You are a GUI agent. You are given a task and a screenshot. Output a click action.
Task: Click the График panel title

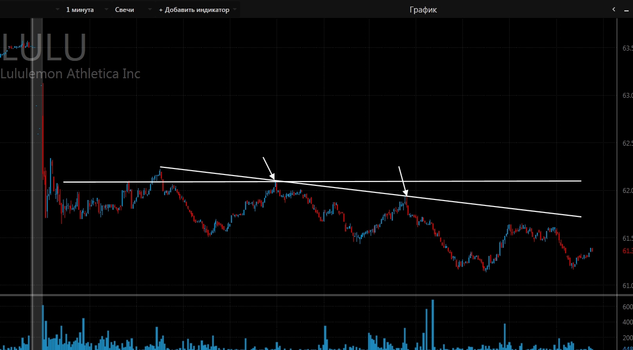click(423, 10)
